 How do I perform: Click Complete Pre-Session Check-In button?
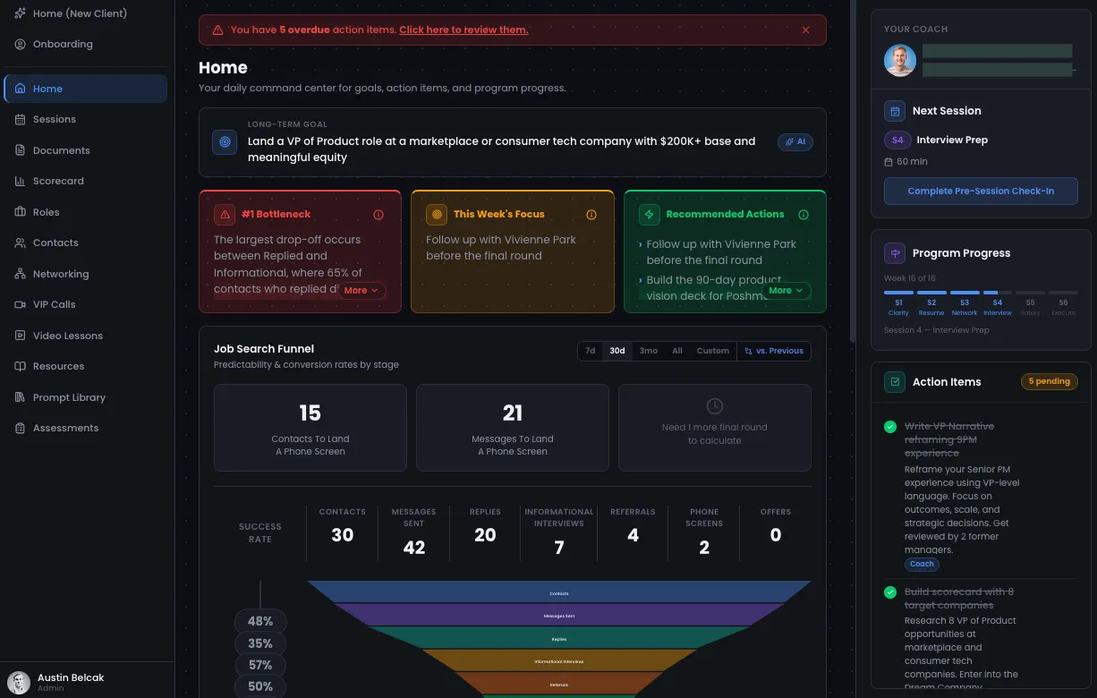981,191
